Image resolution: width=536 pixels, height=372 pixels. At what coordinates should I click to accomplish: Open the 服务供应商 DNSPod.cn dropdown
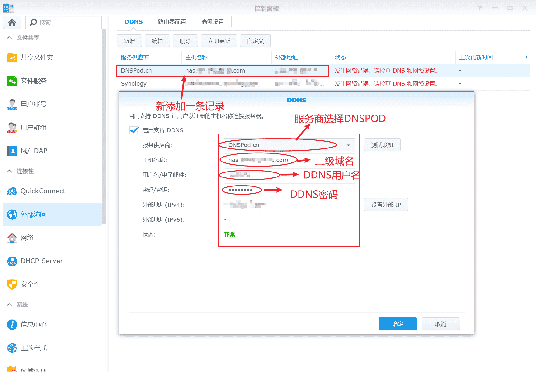(289, 145)
